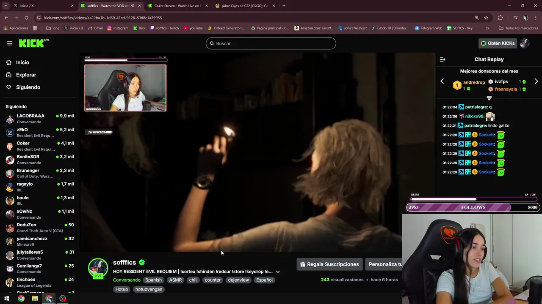The width and height of the screenshot is (542, 304).
Task: Open Windows Start menu
Action: click(x=7, y=299)
